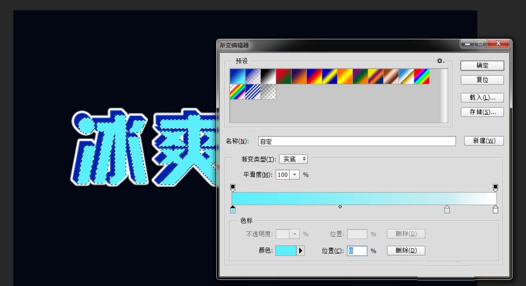Select the orange-yellow-orange gradient preset
The image size is (526, 286).
pos(345,76)
